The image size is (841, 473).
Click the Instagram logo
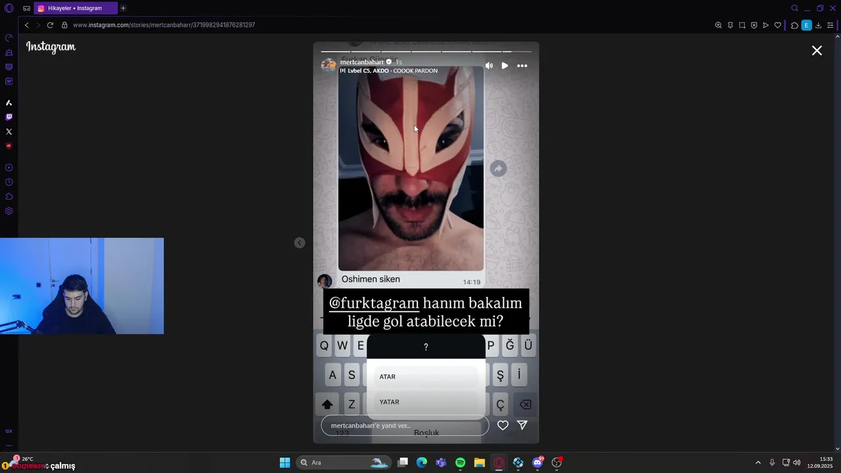[51, 47]
